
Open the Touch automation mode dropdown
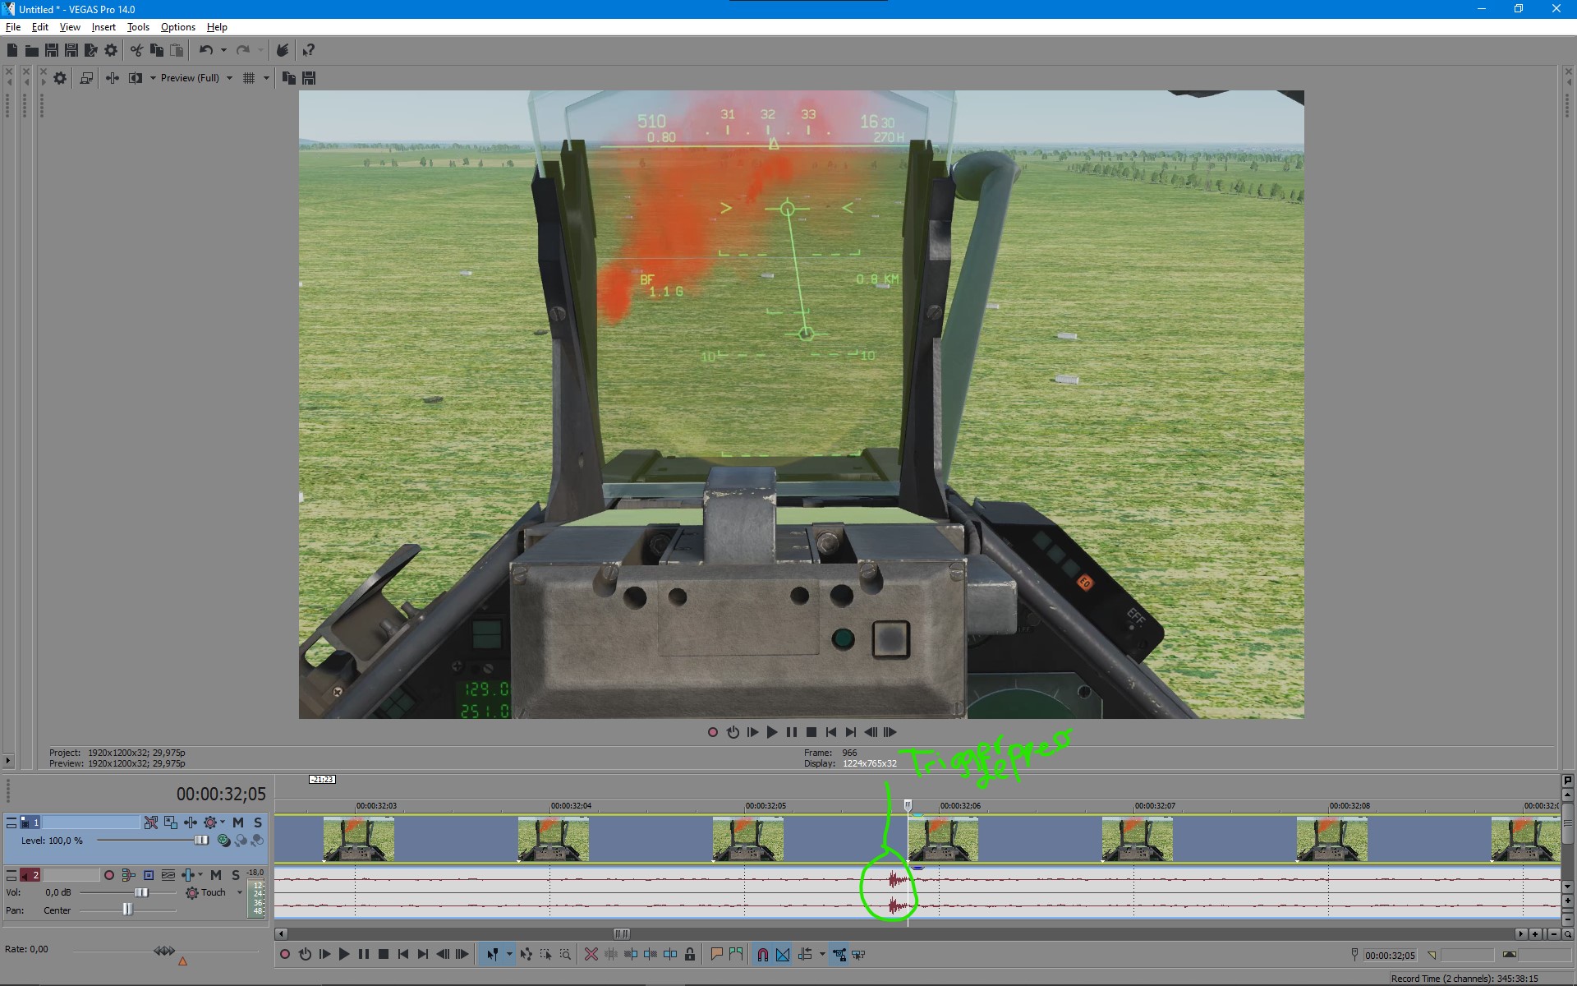240,893
